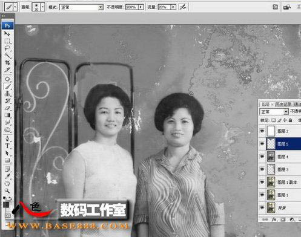Select the Type tool

7,146
